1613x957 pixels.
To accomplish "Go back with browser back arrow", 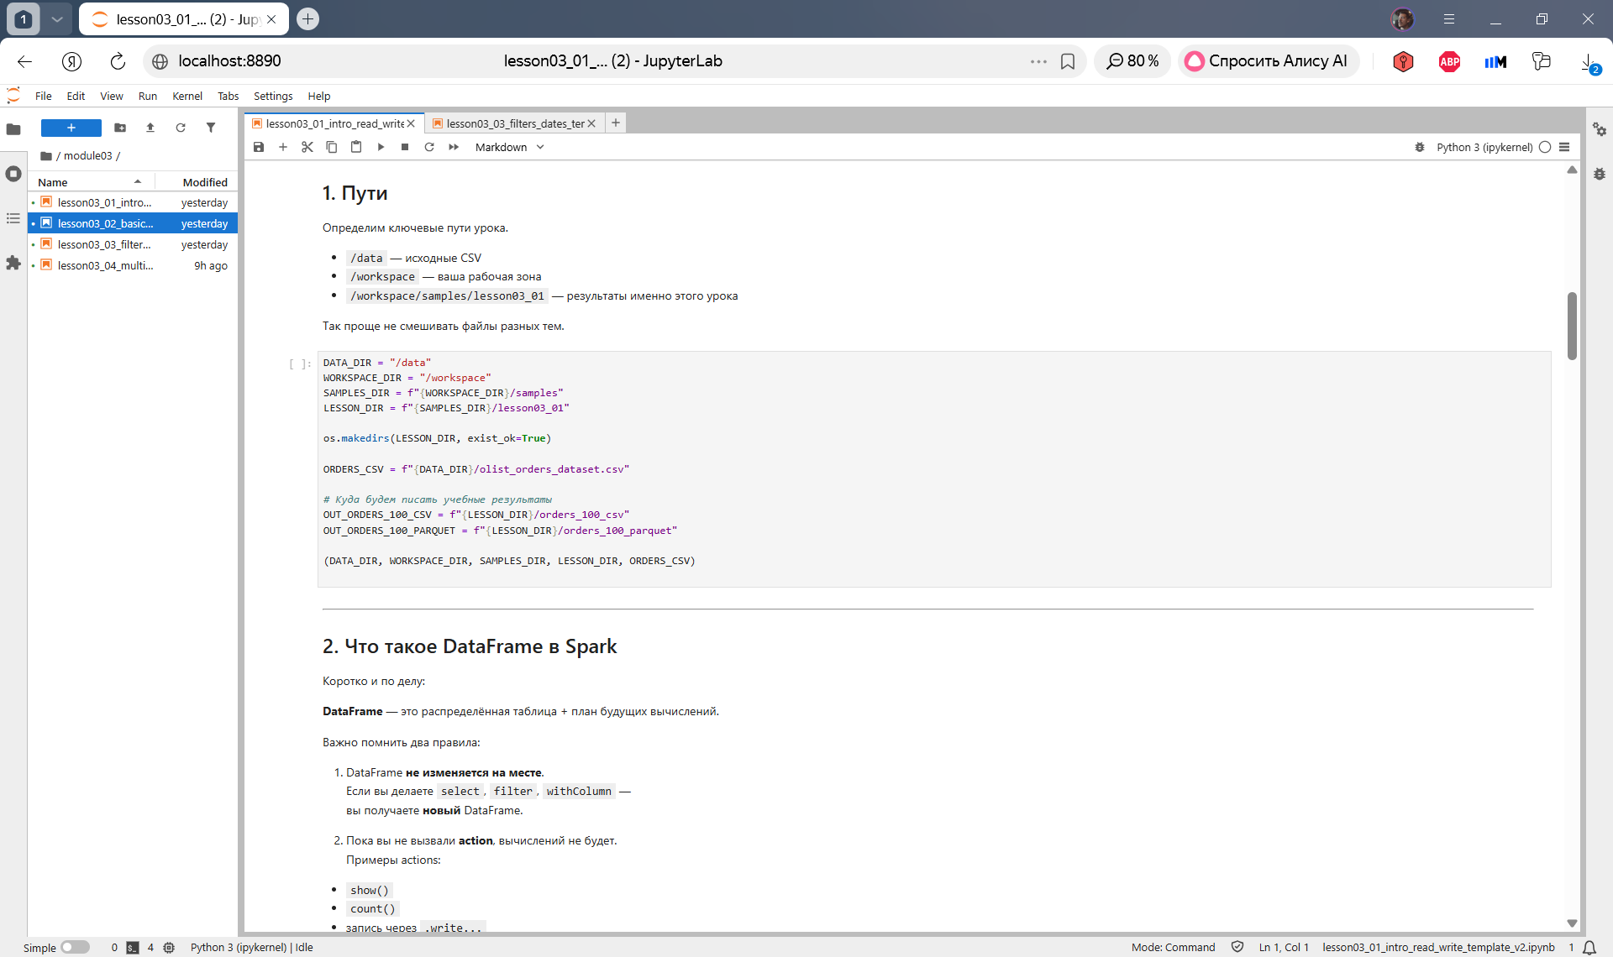I will point(24,61).
